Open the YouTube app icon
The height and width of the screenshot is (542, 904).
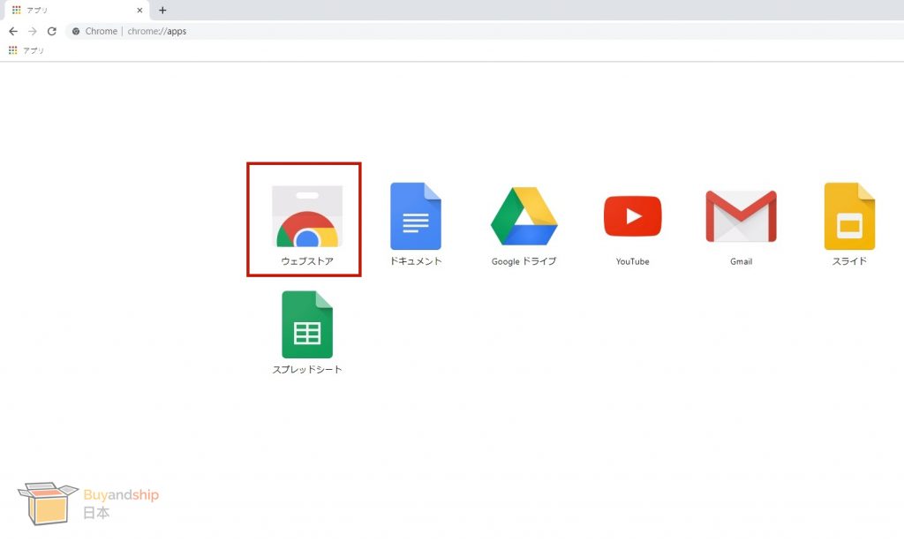pyautogui.click(x=632, y=216)
